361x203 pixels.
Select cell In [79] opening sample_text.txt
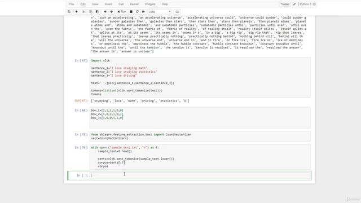pos(200,157)
